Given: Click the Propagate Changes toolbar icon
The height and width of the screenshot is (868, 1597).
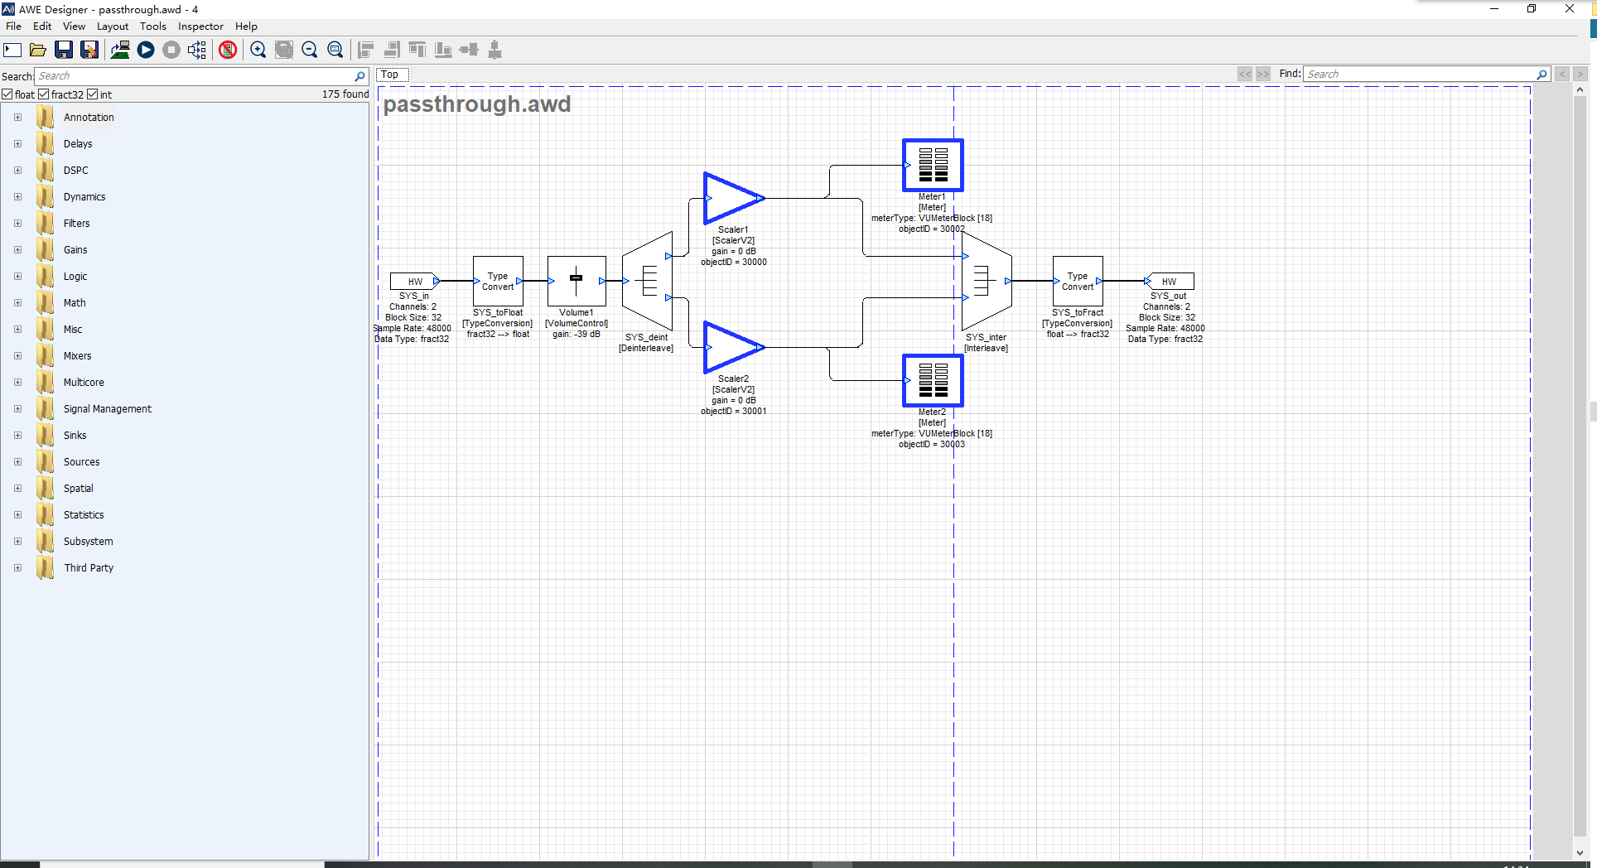Looking at the screenshot, I should (x=197, y=50).
